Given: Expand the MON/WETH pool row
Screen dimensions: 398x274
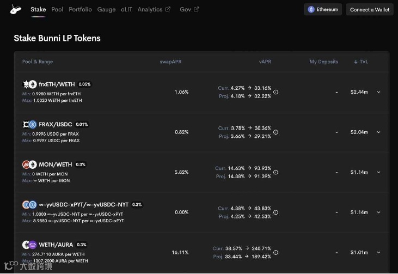Looking at the screenshot, I should coord(378,172).
